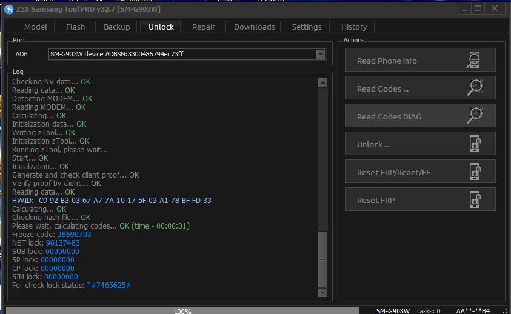Select the Unlock tab

pyautogui.click(x=161, y=27)
